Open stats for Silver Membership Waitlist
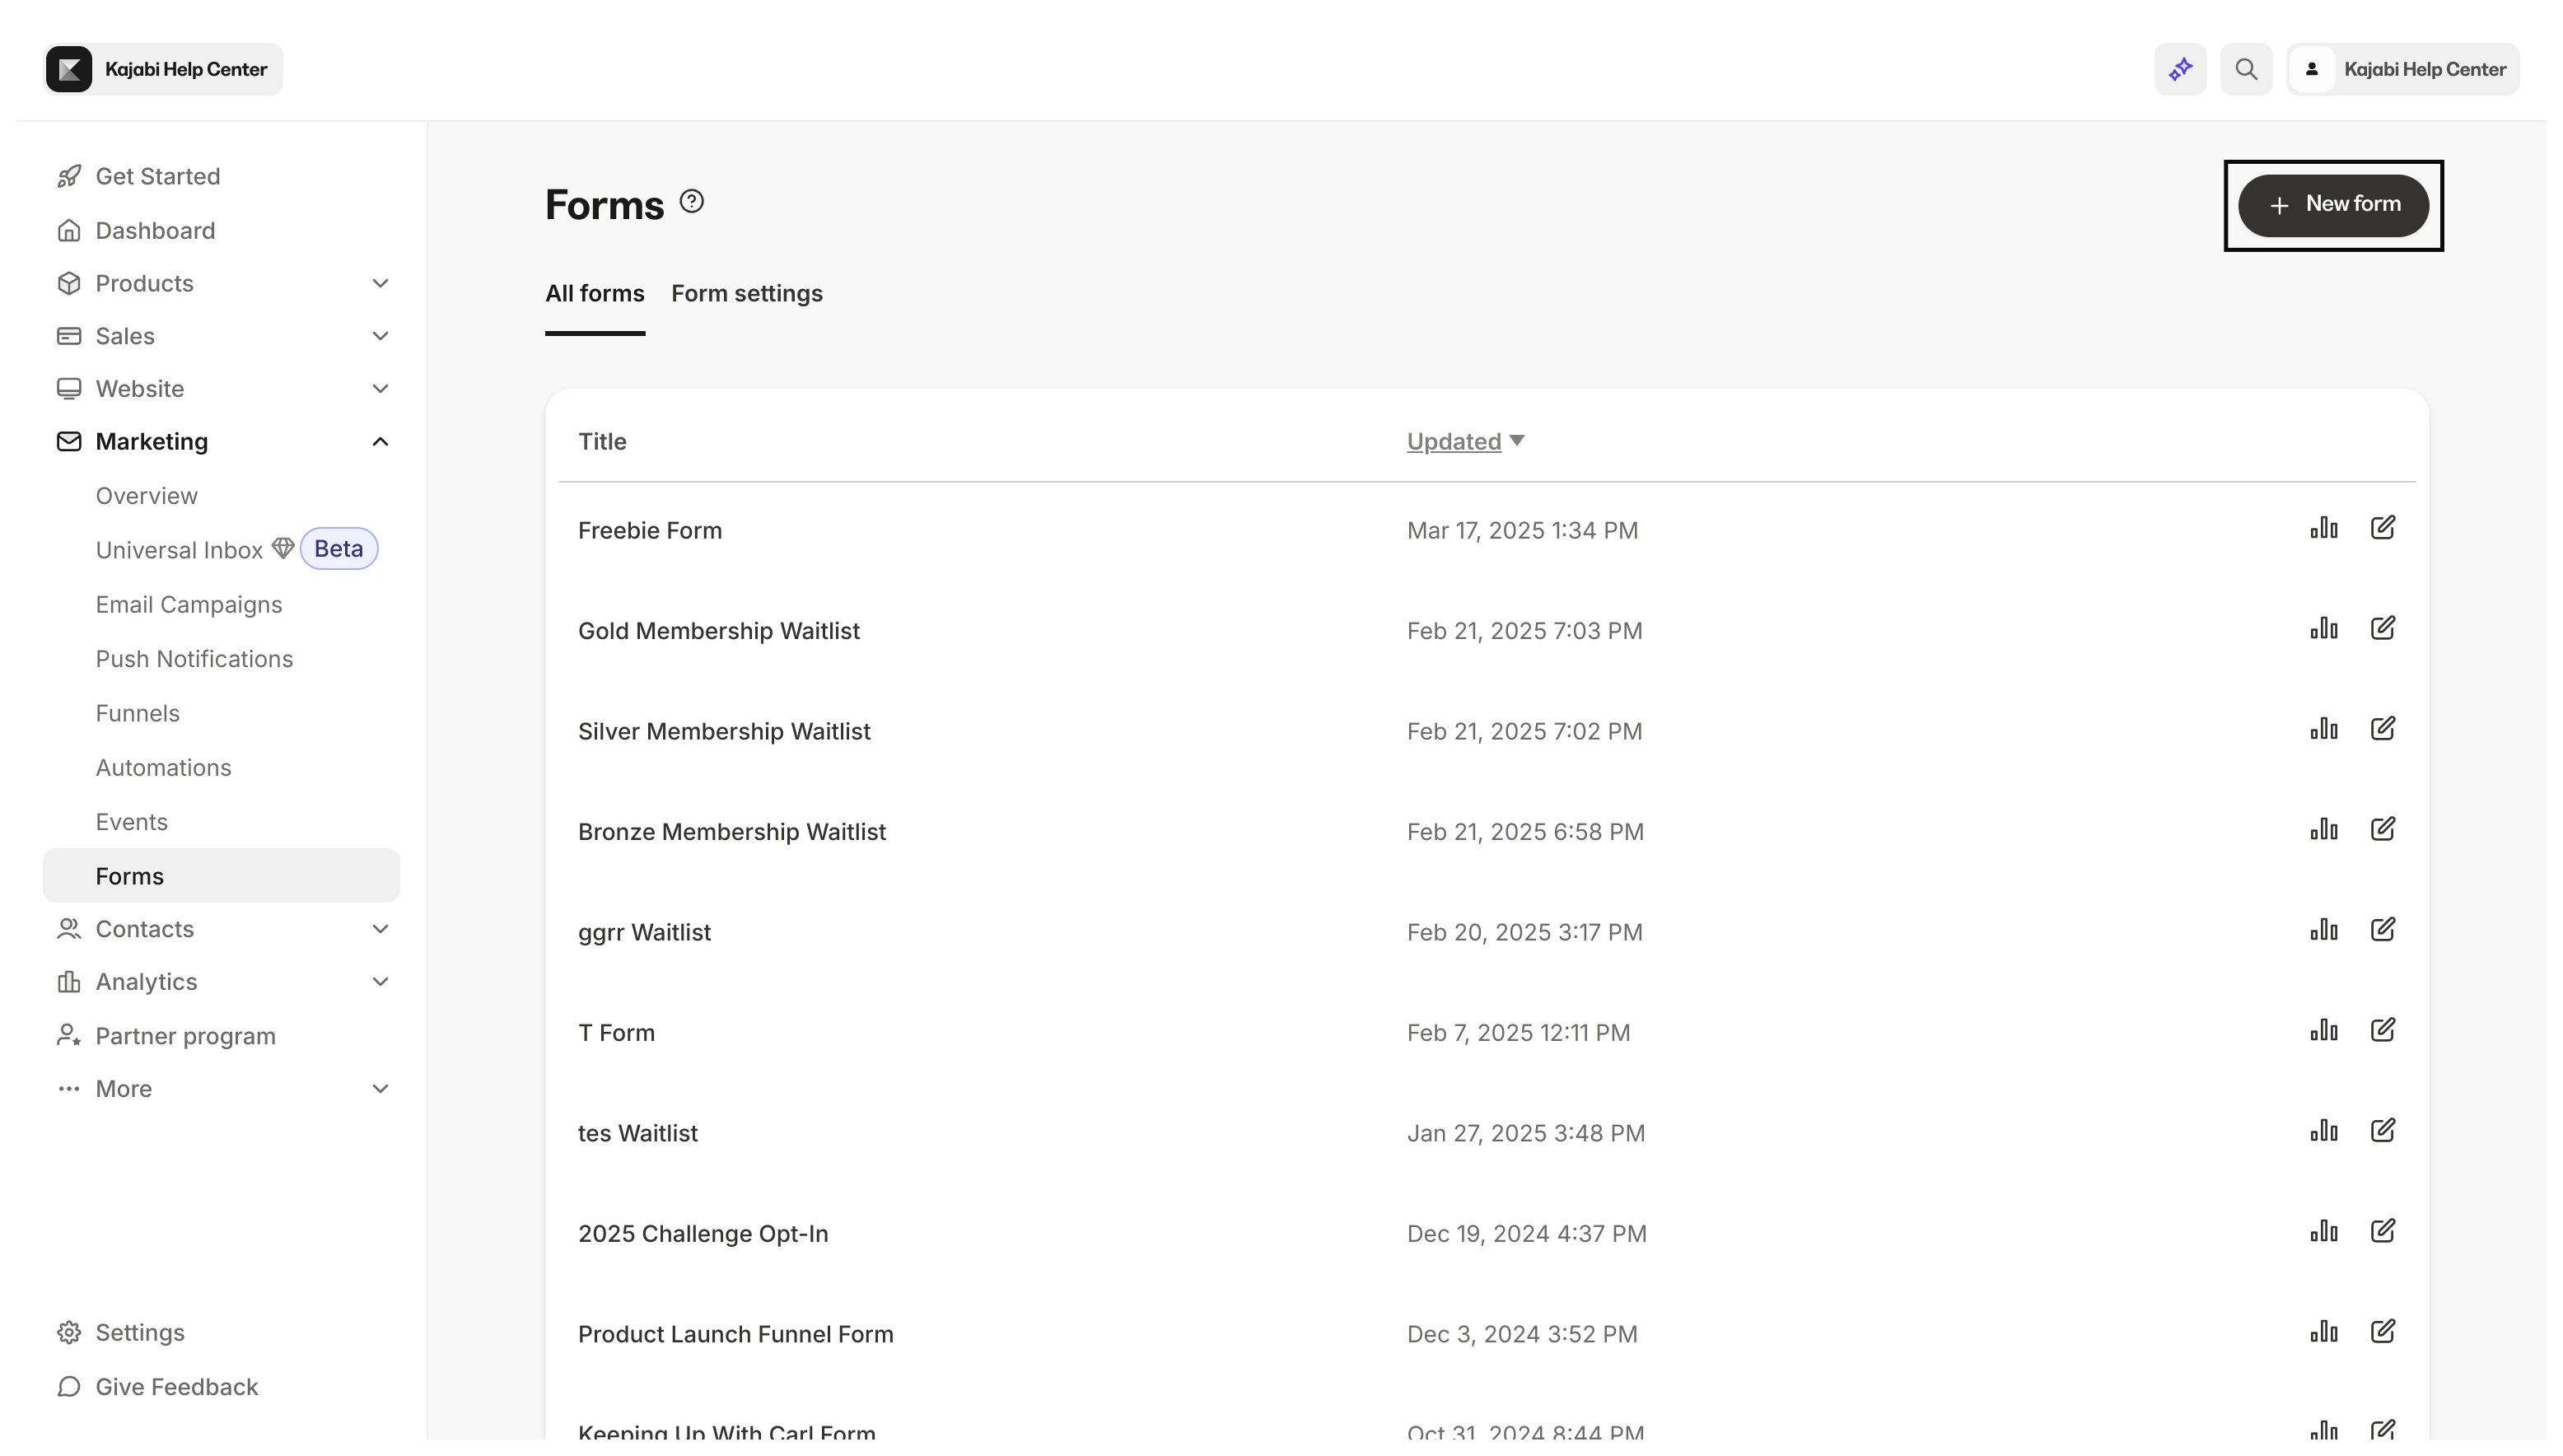 [x=2323, y=729]
